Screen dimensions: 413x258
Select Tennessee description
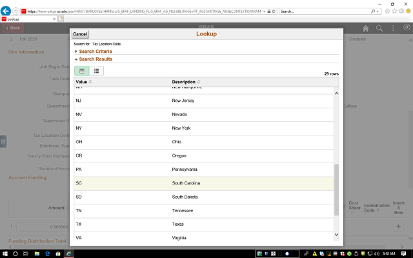(183, 211)
